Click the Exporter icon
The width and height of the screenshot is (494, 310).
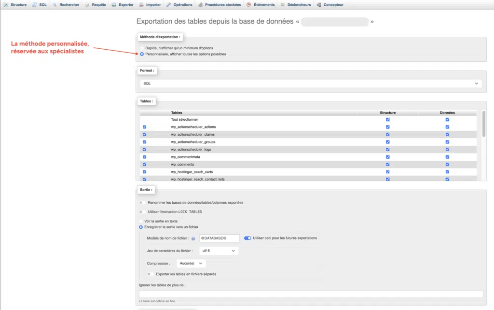(114, 5)
